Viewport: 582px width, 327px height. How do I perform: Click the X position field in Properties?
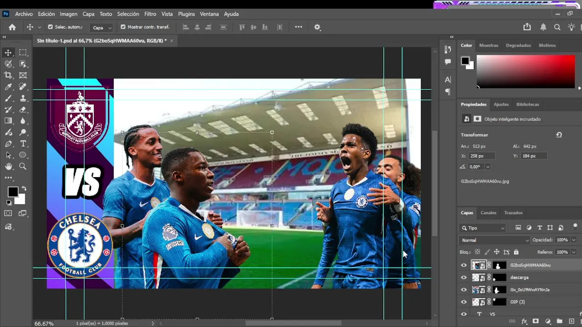click(x=482, y=156)
